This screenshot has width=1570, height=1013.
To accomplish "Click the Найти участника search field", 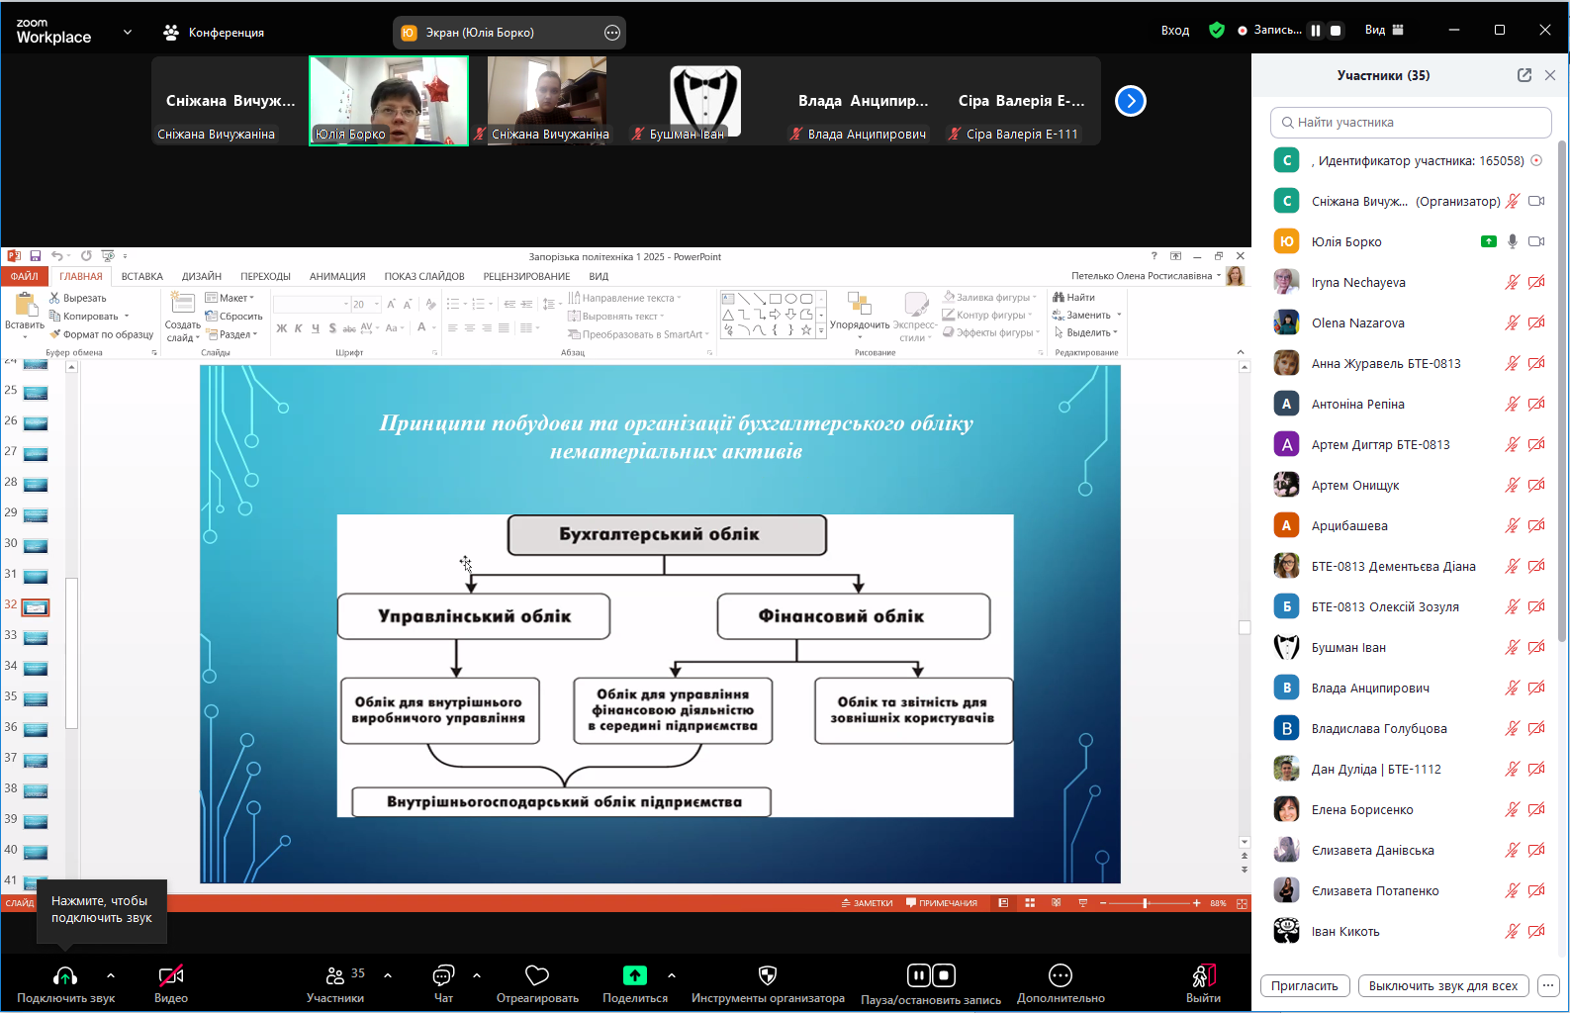I will [x=1411, y=123].
